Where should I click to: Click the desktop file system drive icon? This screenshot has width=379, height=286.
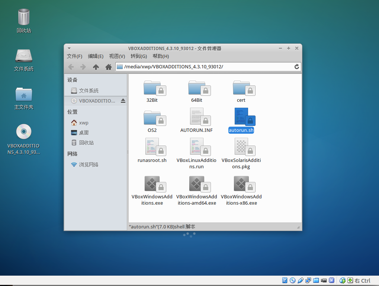(x=24, y=56)
